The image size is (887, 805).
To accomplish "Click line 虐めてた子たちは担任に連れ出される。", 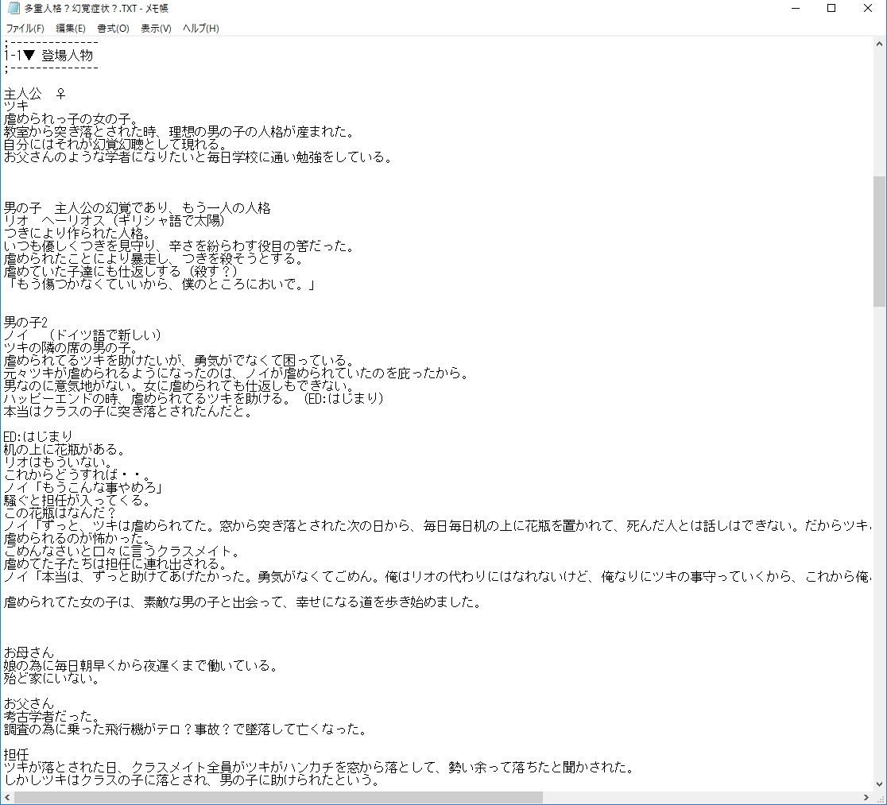I will pyautogui.click(x=116, y=564).
